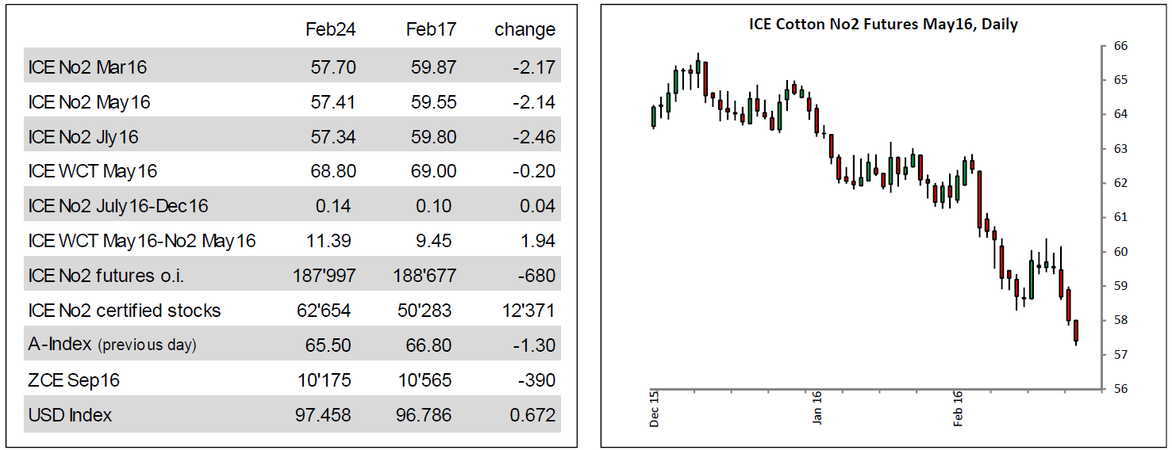The image size is (1172, 450).
Task: Click the value 68.80
Action: click(333, 171)
